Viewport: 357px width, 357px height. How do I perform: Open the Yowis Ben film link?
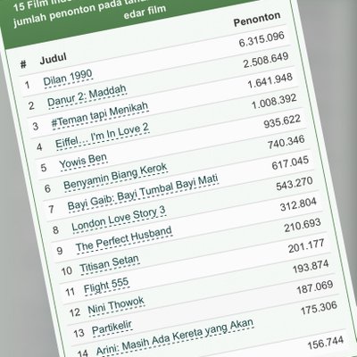(x=83, y=162)
